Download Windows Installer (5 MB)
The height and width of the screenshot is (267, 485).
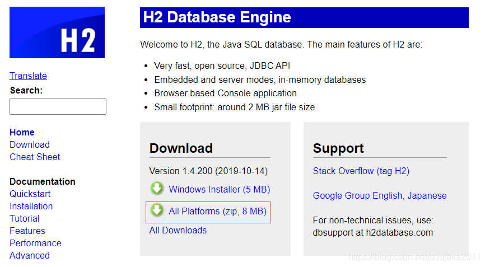click(220, 189)
